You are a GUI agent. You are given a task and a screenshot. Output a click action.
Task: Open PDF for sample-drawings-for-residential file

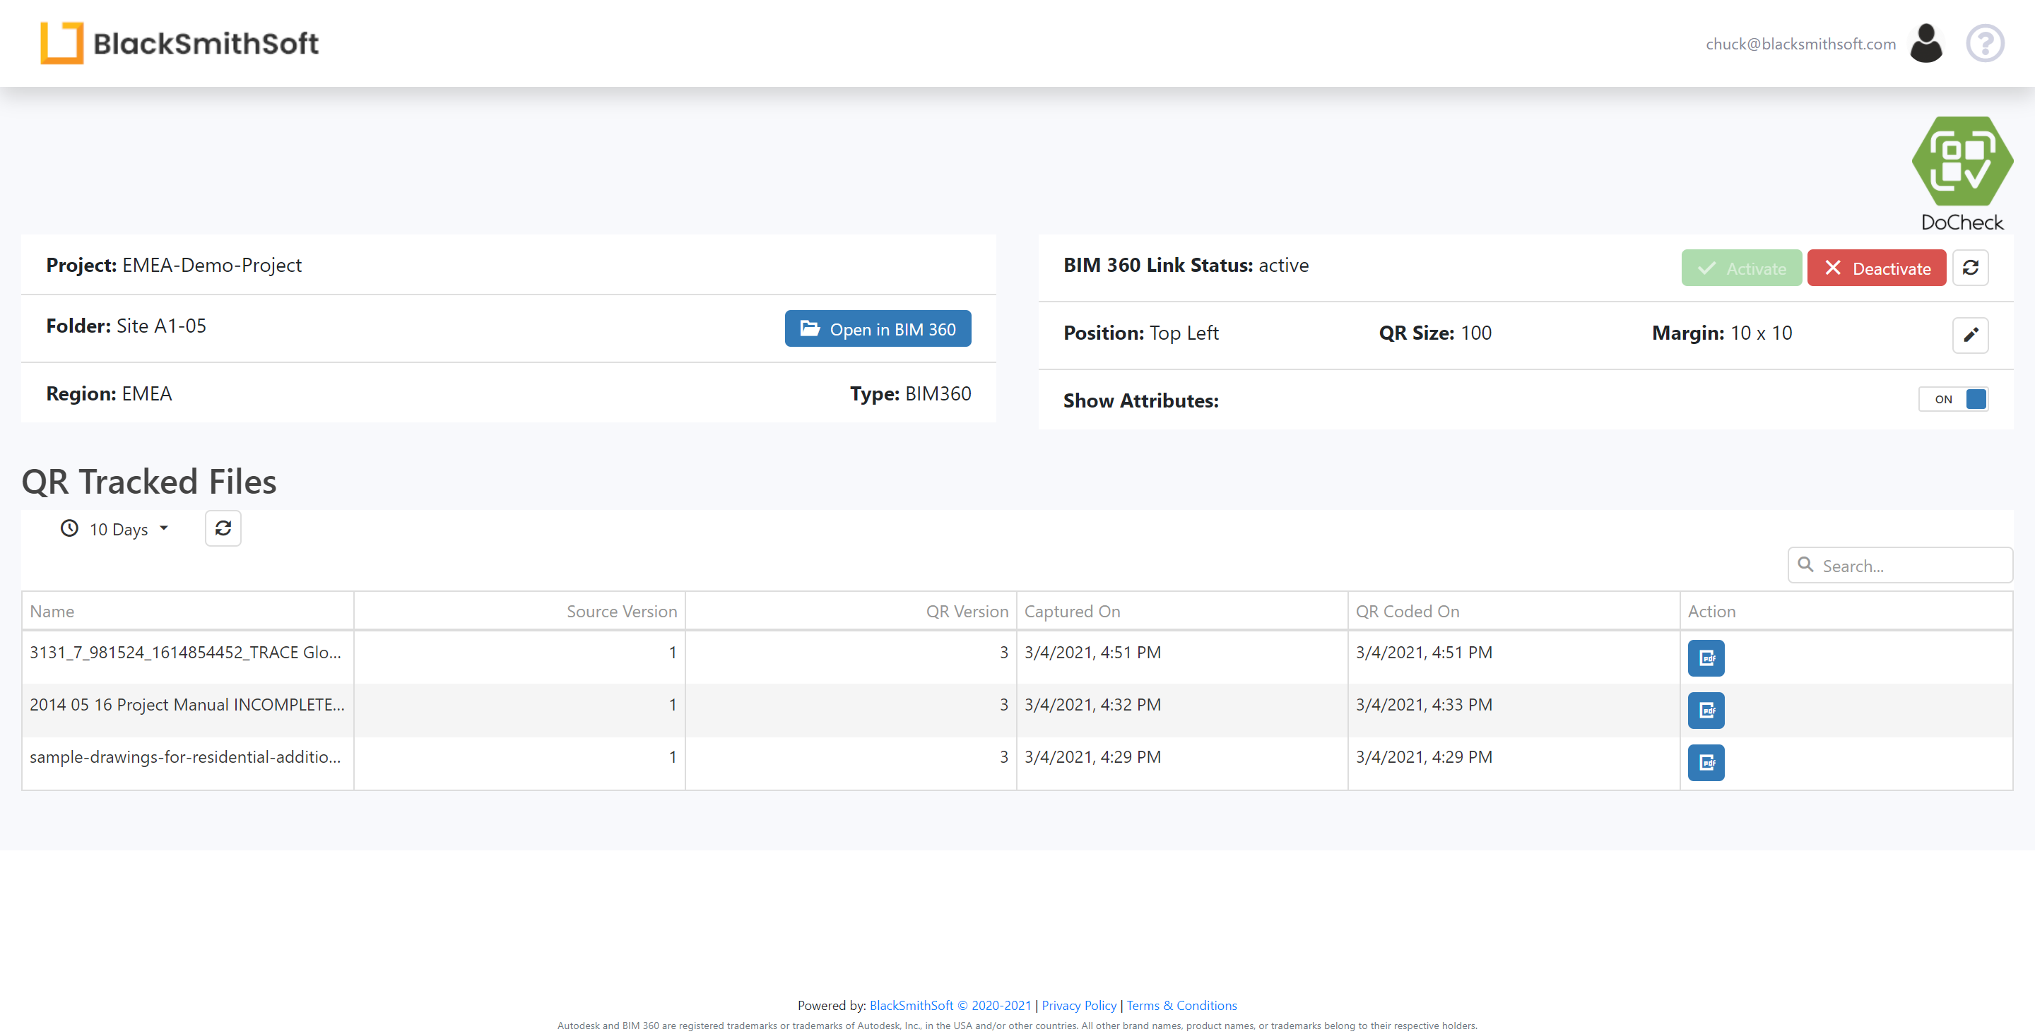click(x=1706, y=762)
